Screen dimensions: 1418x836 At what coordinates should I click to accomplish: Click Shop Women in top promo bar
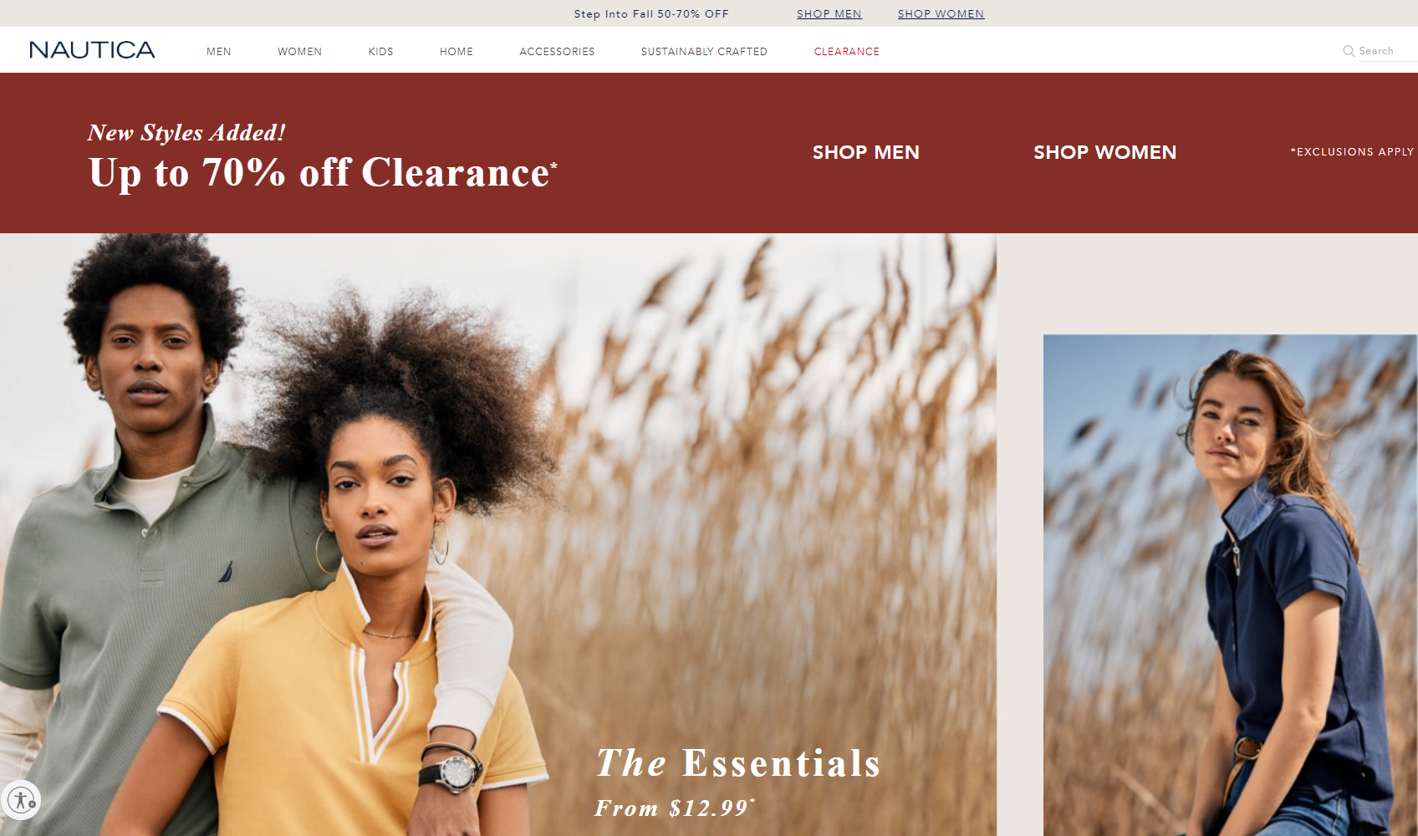pyautogui.click(x=941, y=13)
